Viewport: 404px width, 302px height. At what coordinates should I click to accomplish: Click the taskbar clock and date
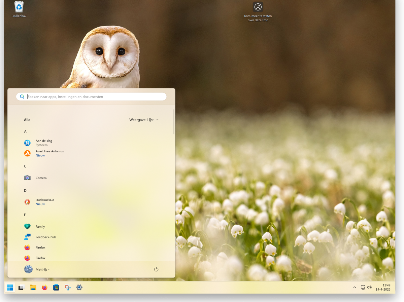pyautogui.click(x=383, y=288)
